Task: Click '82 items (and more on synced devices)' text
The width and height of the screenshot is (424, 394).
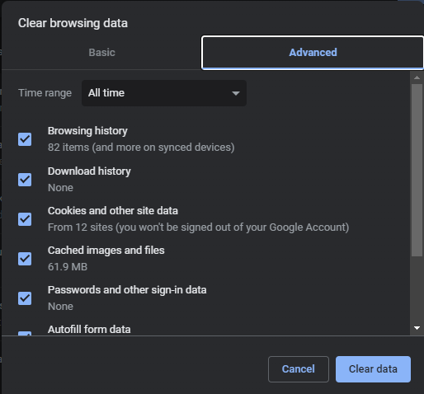Action: (141, 148)
